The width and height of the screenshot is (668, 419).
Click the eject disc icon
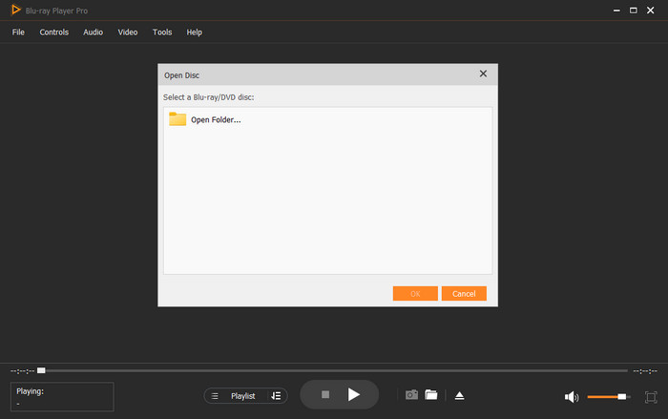(x=459, y=395)
